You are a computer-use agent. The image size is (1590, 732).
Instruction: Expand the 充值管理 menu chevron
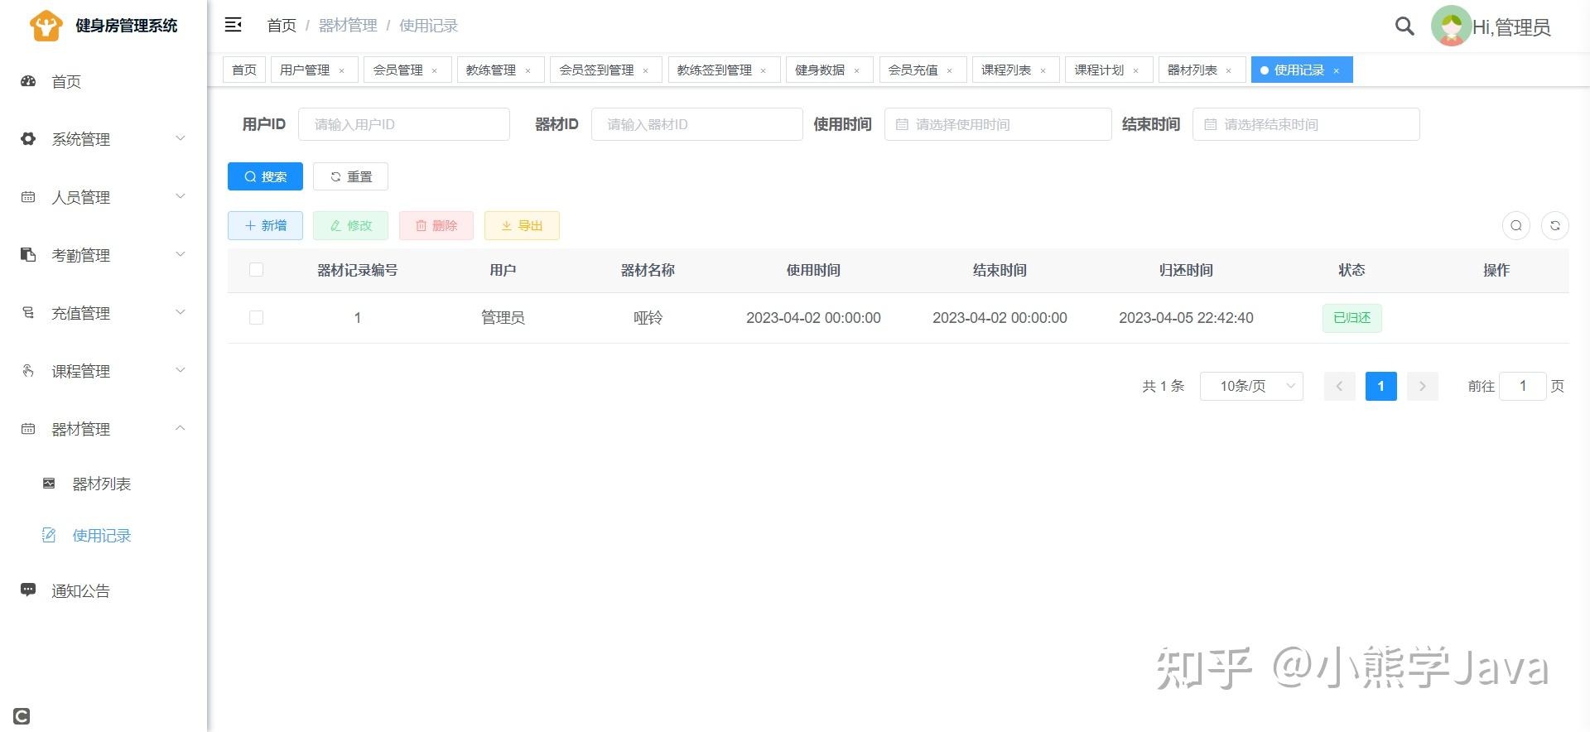click(x=181, y=312)
